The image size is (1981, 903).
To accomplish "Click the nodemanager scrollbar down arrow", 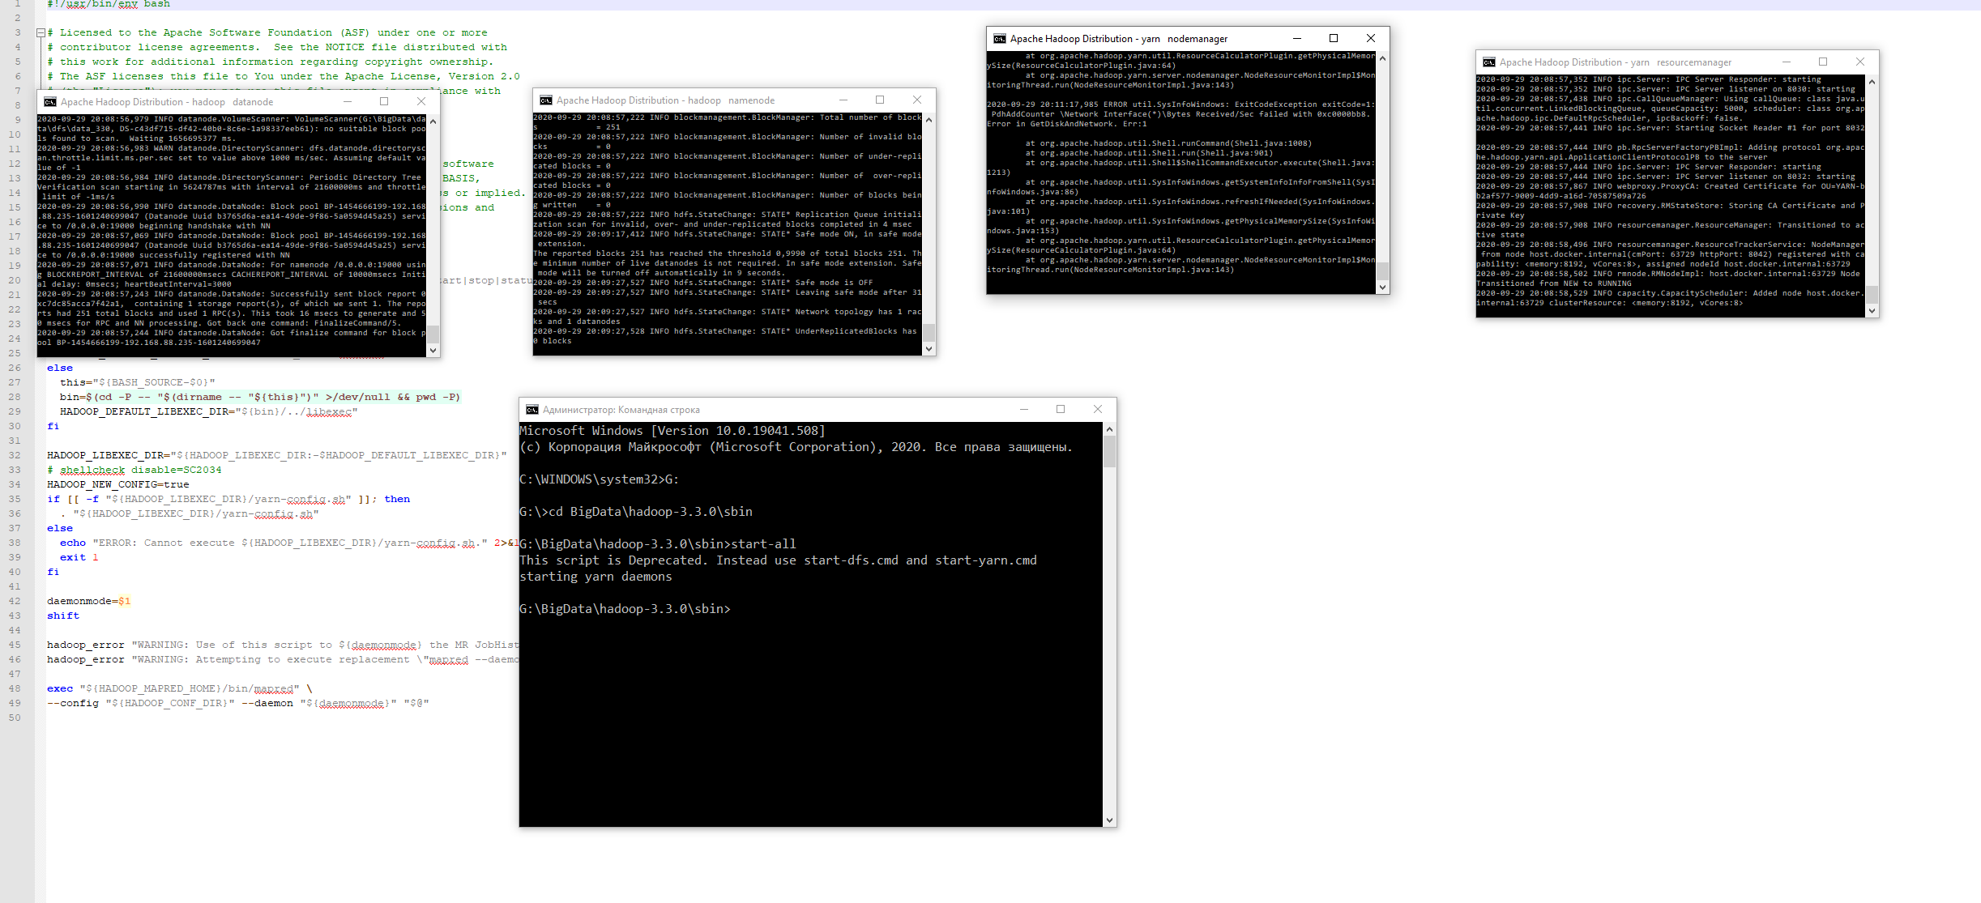I will click(1383, 287).
